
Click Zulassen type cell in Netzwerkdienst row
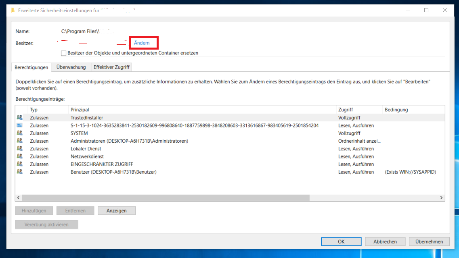click(x=39, y=156)
